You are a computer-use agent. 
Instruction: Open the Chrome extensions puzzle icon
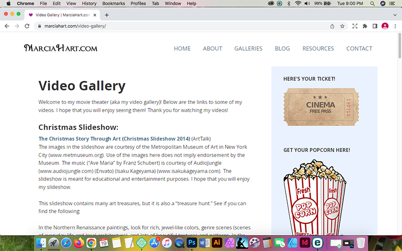click(365, 26)
